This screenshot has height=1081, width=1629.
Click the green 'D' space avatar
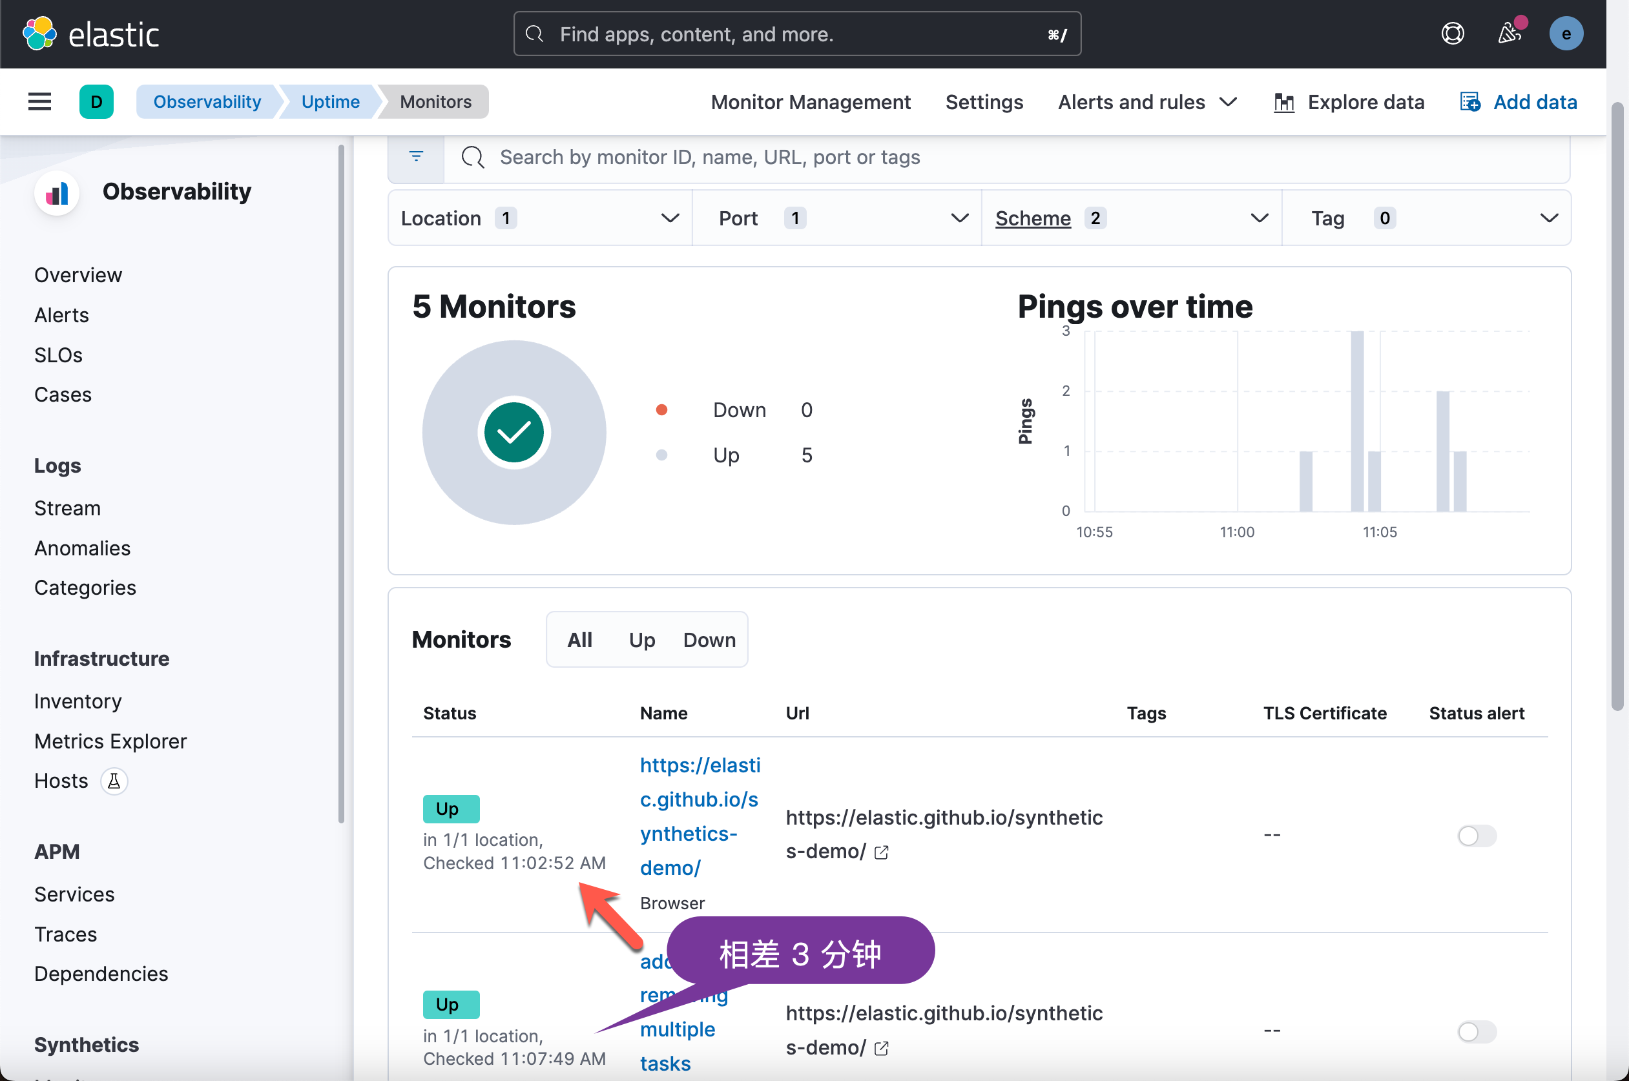pos(96,102)
